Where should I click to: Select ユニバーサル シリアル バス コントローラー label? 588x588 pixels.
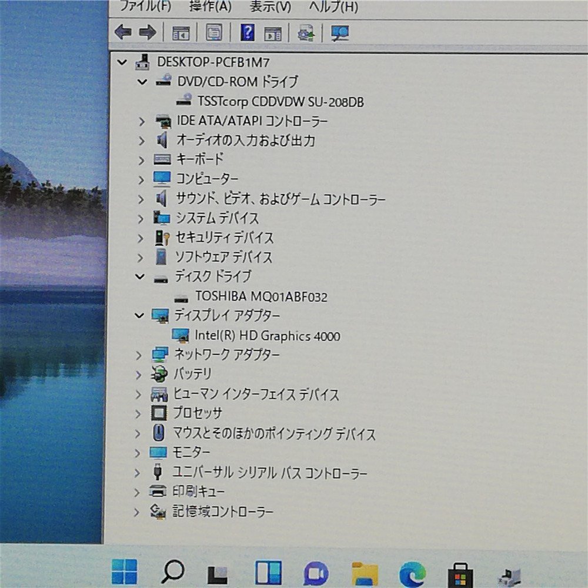pos(270,473)
